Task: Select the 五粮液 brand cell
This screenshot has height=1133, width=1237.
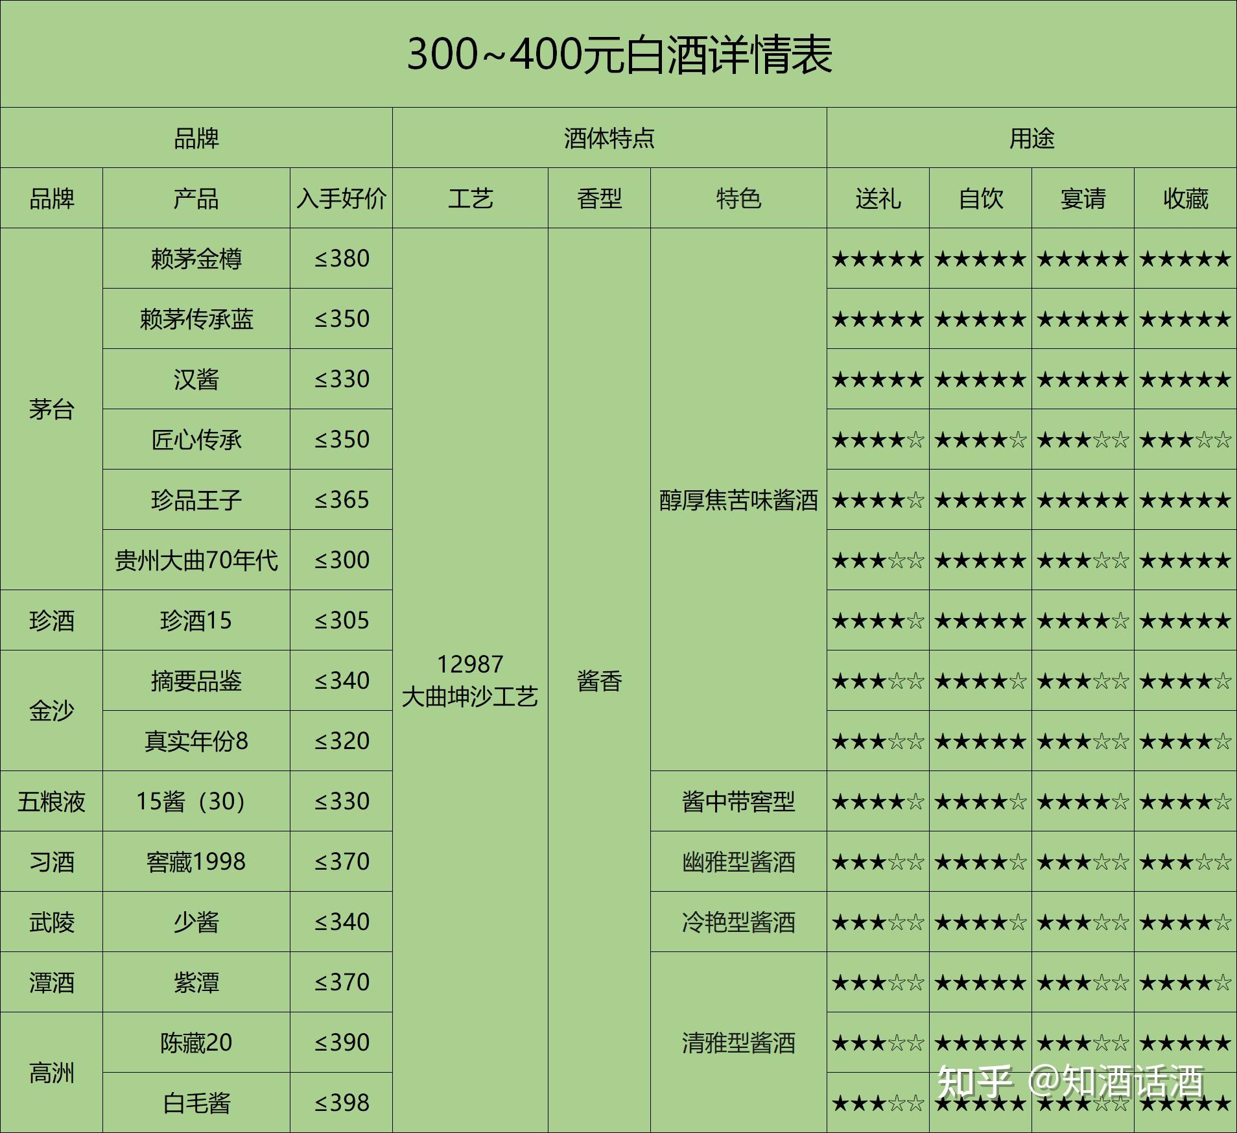Action: [51, 801]
